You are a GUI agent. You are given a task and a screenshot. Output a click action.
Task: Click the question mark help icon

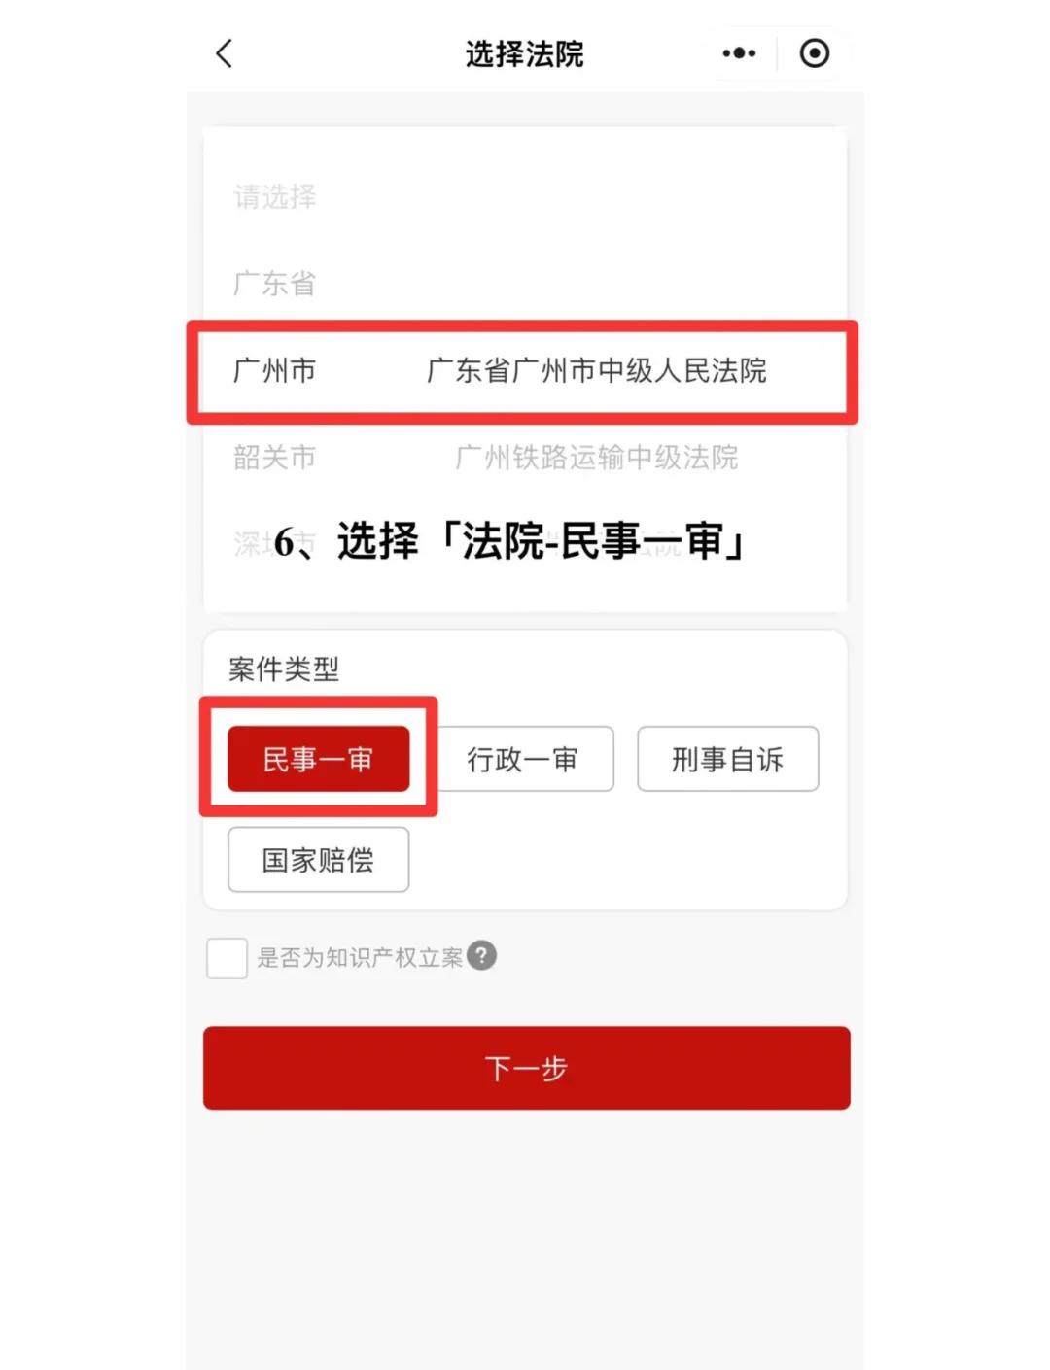click(x=482, y=956)
